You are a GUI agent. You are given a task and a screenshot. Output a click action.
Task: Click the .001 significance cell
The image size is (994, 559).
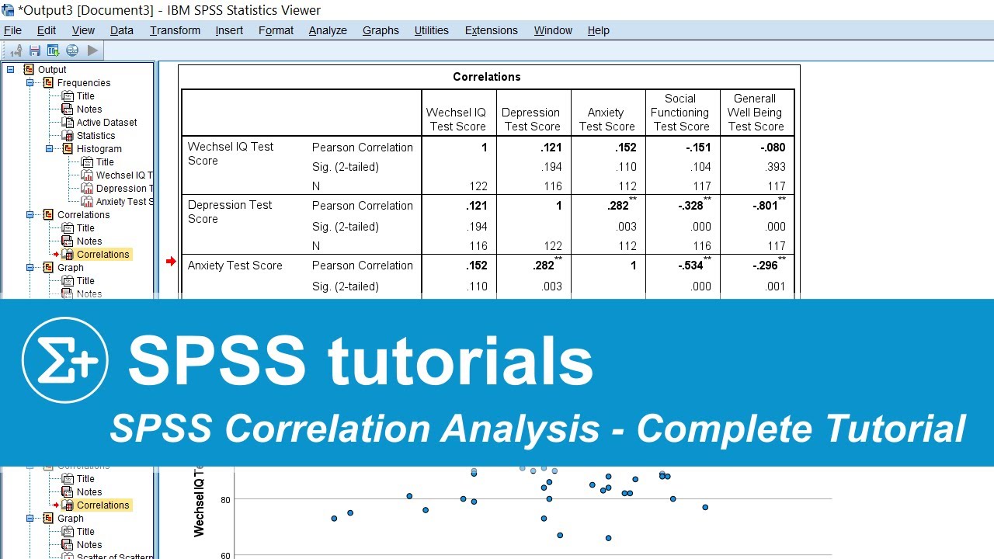pyautogui.click(x=775, y=286)
